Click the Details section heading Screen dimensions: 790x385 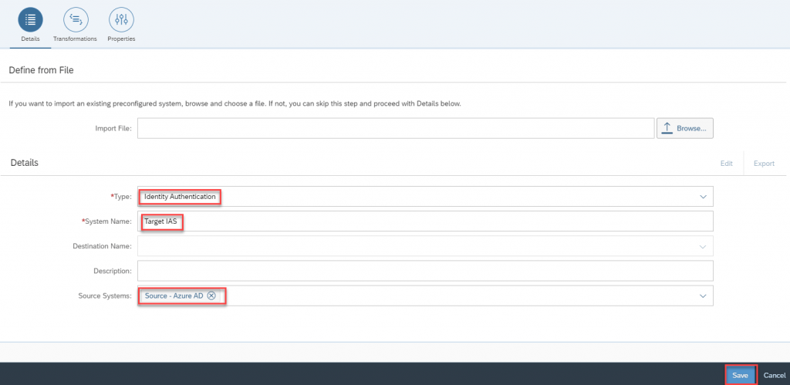click(24, 163)
